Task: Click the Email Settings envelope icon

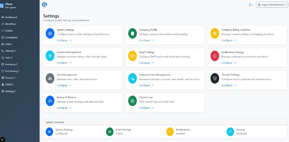Action: pos(132,56)
